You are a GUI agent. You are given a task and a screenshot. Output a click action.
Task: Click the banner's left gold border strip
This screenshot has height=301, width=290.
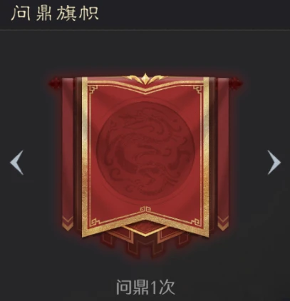[85, 155]
